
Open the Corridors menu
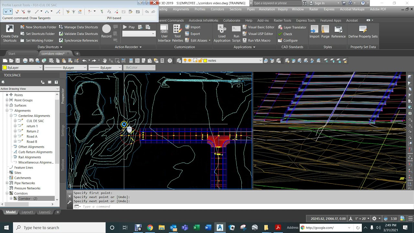pyautogui.click(x=217, y=9)
